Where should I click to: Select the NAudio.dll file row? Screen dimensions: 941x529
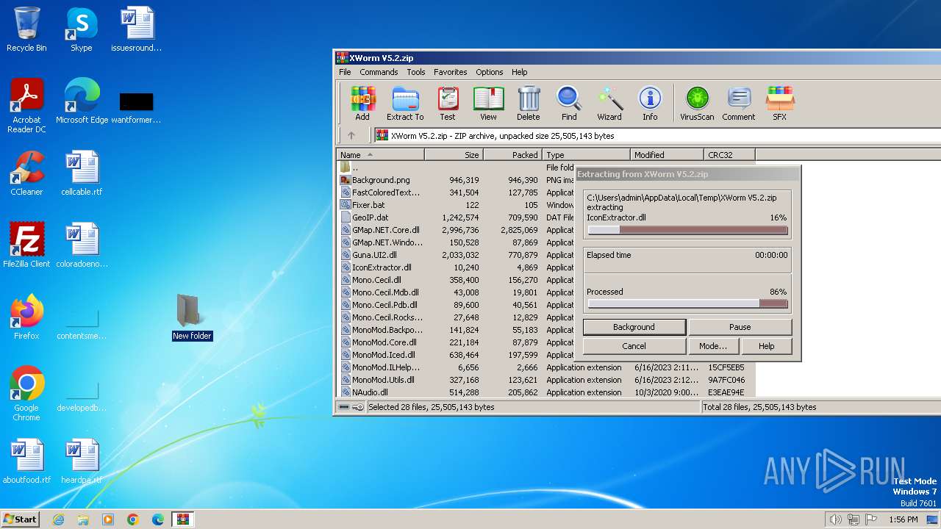point(545,392)
